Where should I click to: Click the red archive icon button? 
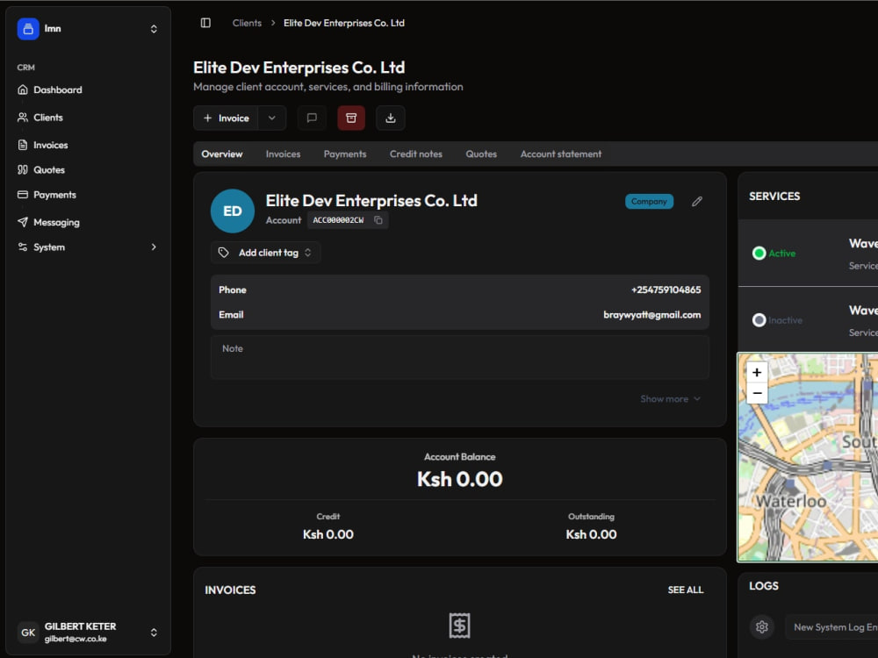(351, 118)
